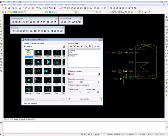The image size is (168, 136).
Task: Select 'Pump' entry in Symbols to insert list
Action: tap(70, 52)
